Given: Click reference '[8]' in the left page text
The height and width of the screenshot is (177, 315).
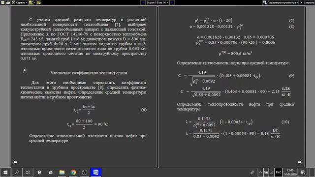Looking at the screenshot, I should pos(101,88).
